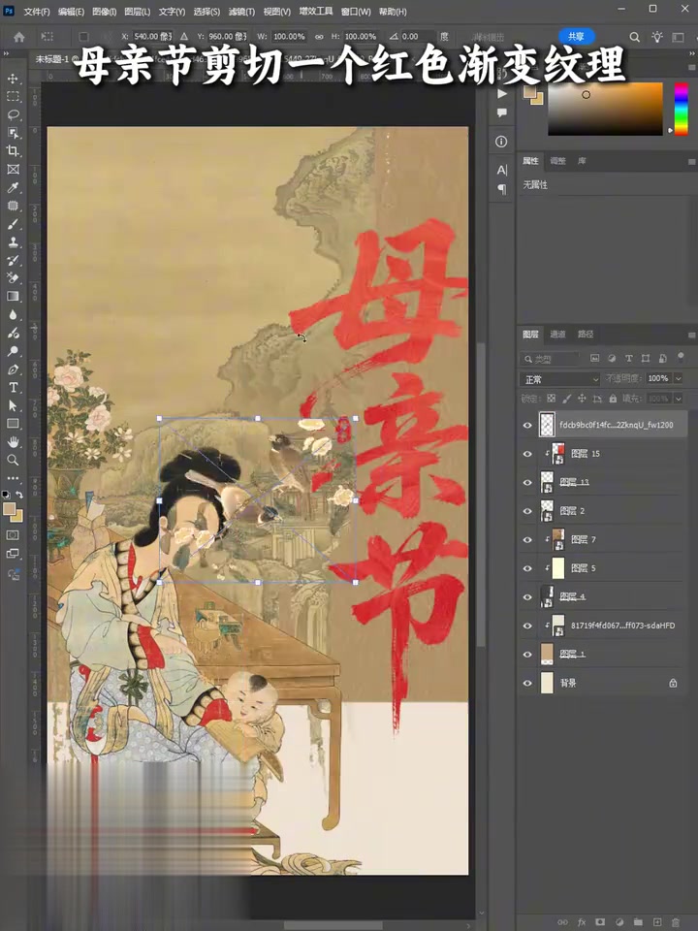Click the delete layer trash button
This screenshot has height=931, width=698.
[x=676, y=922]
